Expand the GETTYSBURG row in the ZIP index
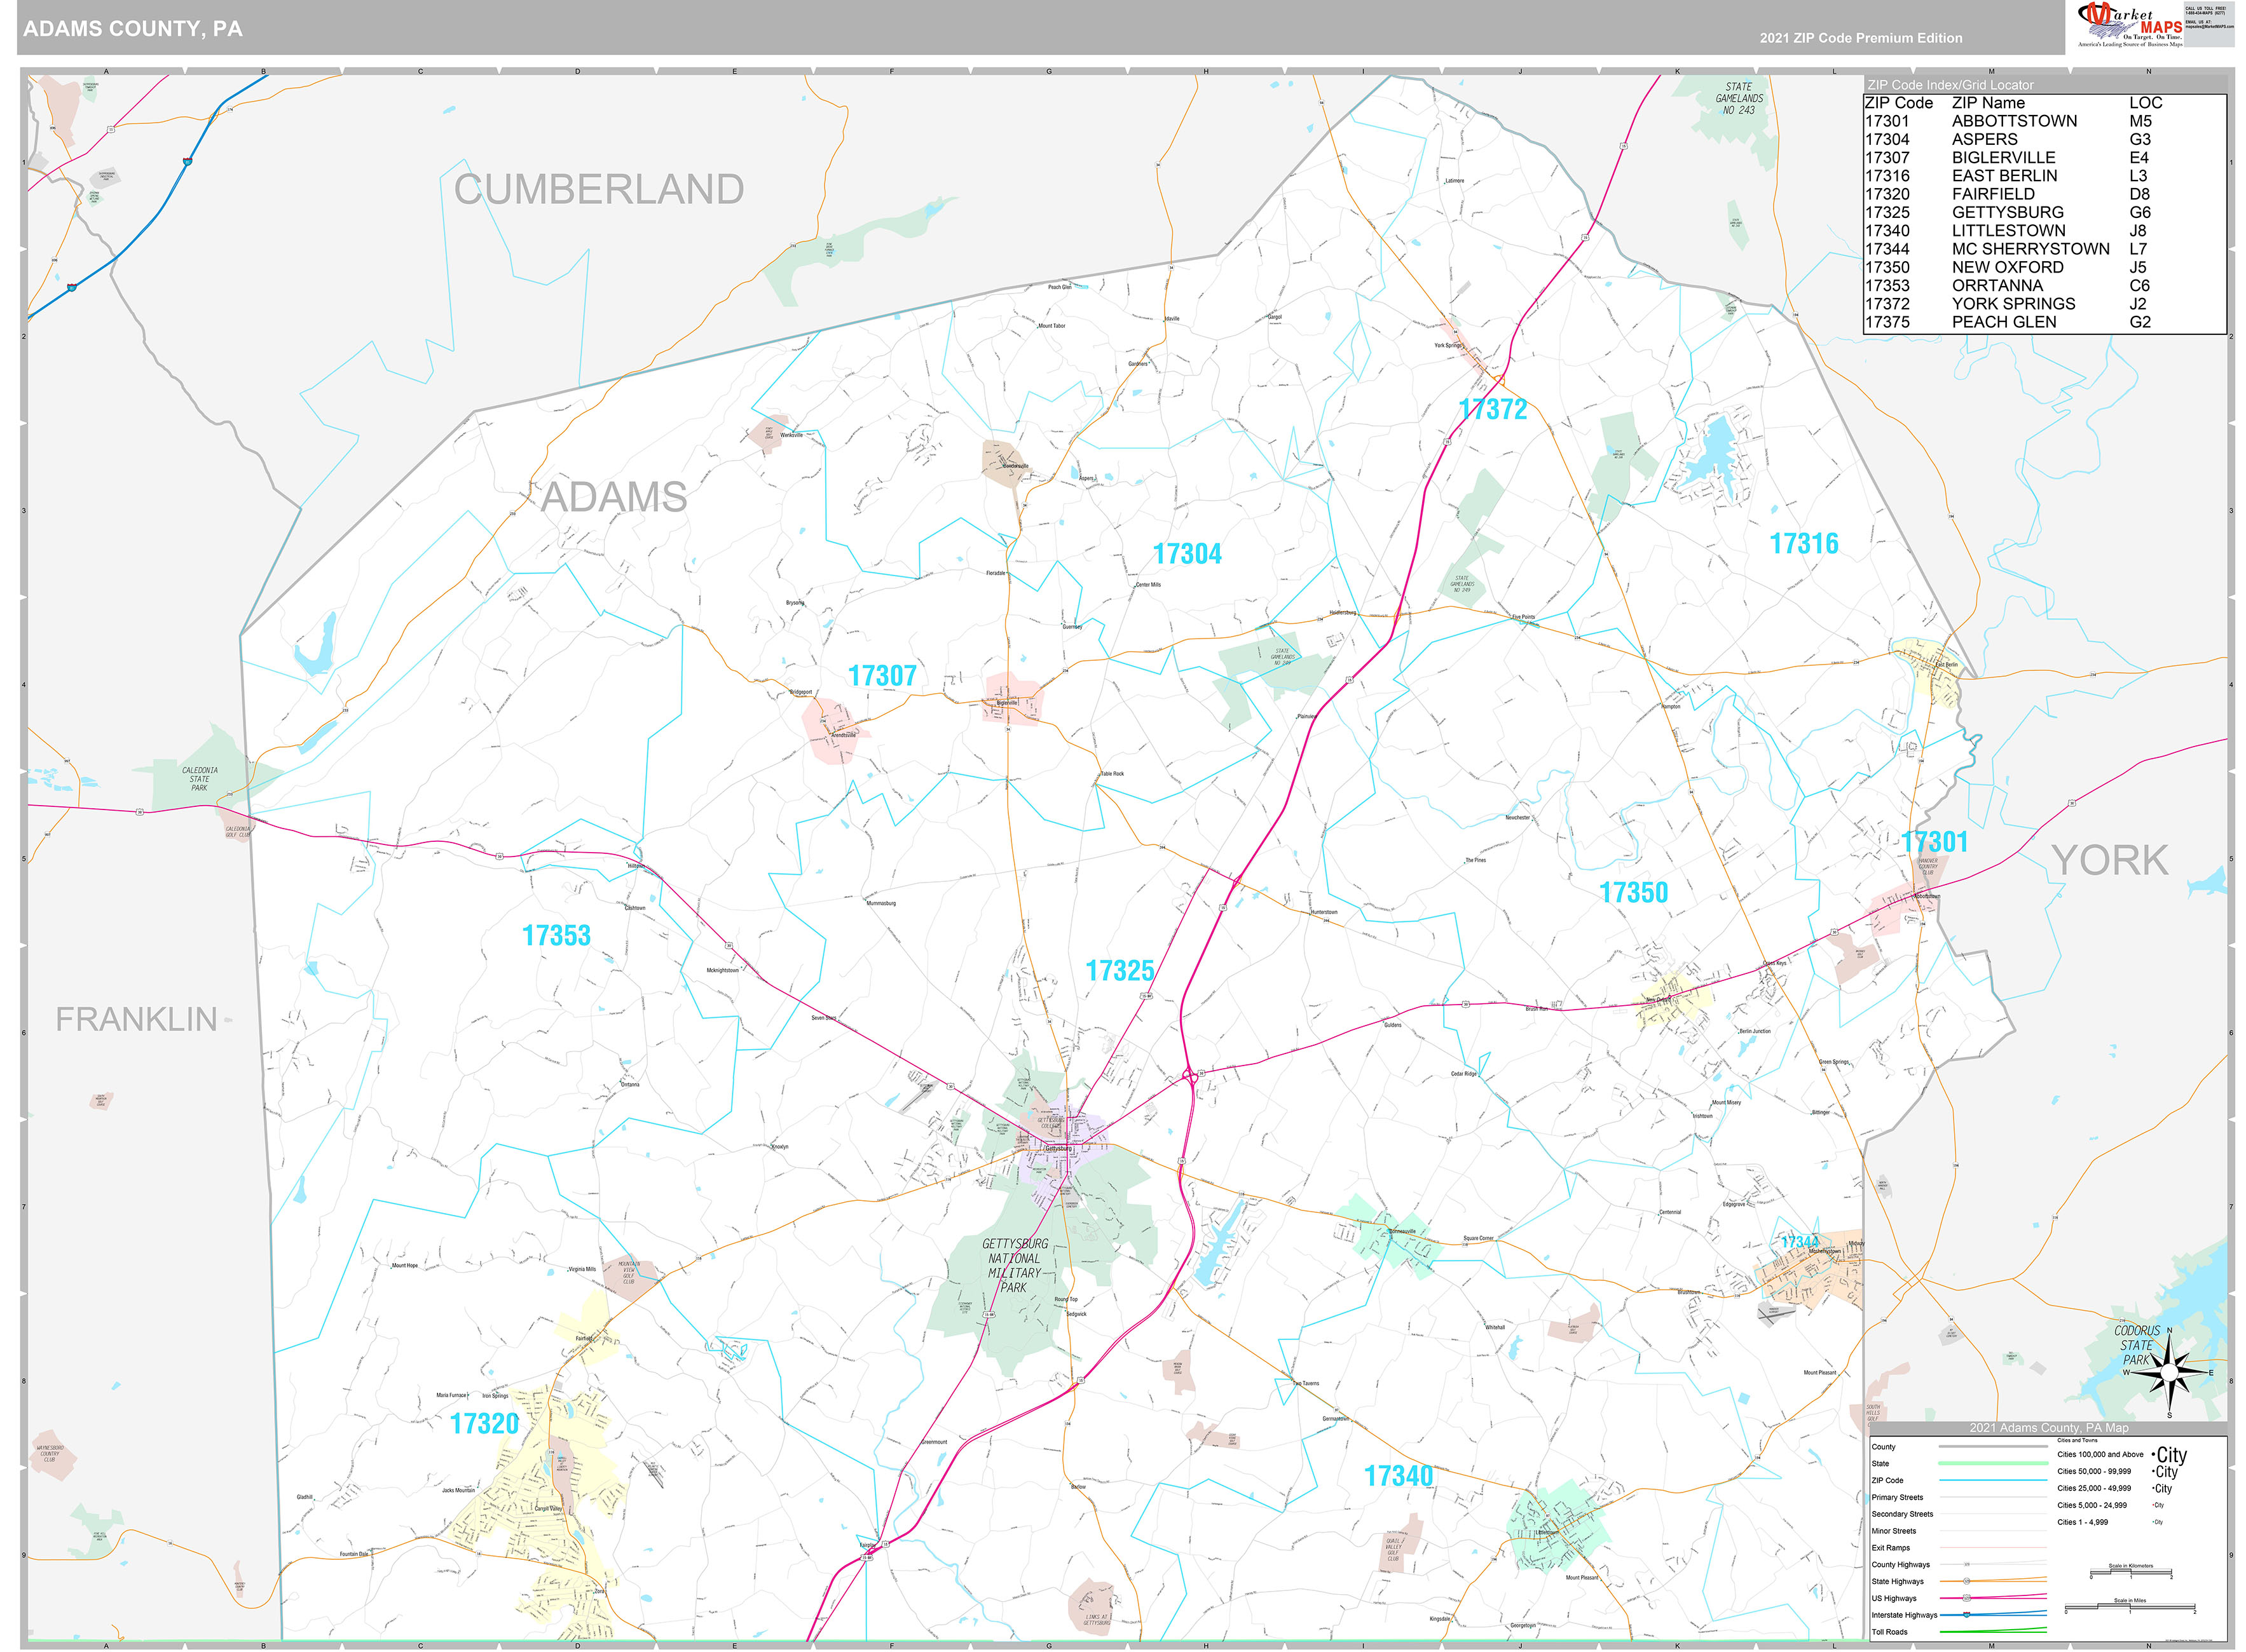The height and width of the screenshot is (1652, 2246). coord(2006,212)
